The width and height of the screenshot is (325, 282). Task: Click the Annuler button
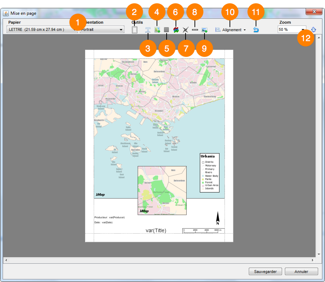coord(301,272)
